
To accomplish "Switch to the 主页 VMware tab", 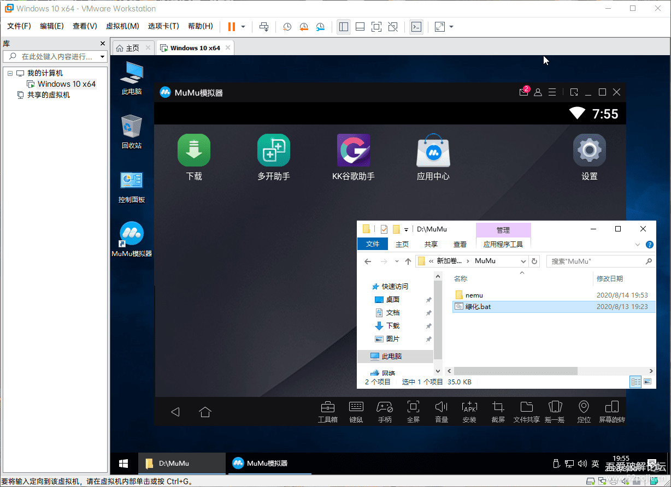I will (x=133, y=48).
